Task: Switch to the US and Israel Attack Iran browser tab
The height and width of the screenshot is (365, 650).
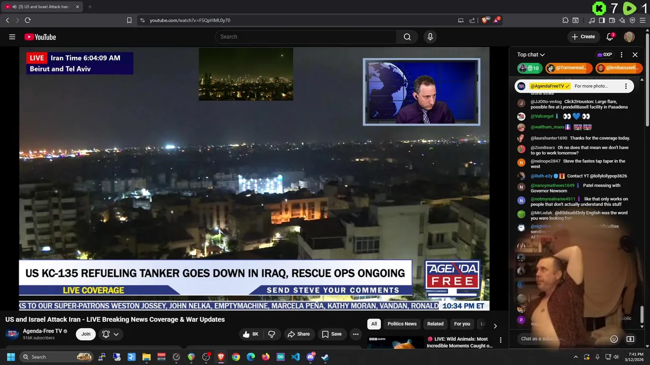Action: point(42,7)
